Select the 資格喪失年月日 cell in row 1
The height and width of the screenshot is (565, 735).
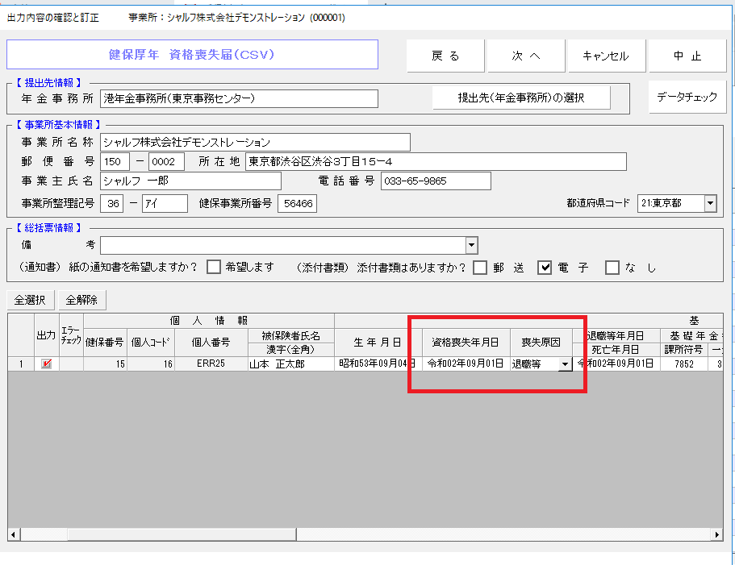tap(466, 364)
